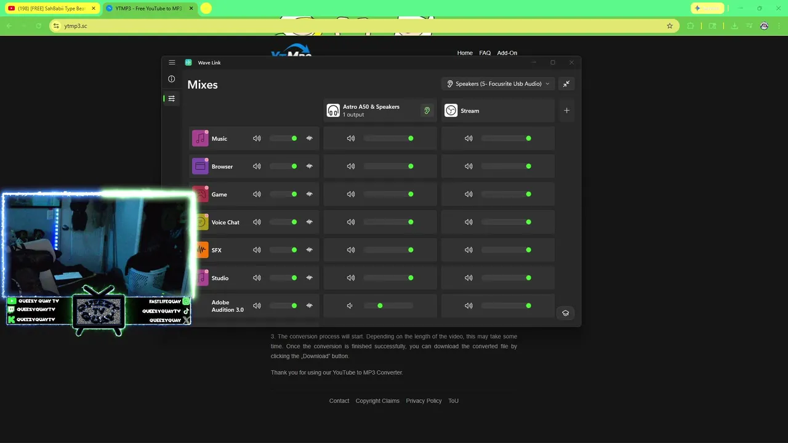
Task: Adjust the Music input level slider
Action: pos(283,138)
